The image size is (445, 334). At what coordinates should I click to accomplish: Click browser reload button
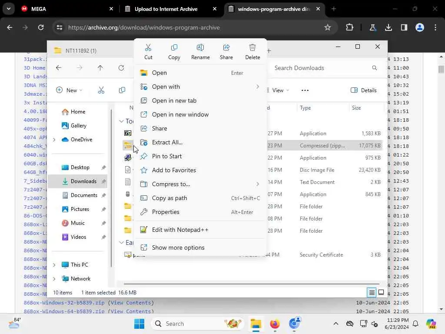41,27
